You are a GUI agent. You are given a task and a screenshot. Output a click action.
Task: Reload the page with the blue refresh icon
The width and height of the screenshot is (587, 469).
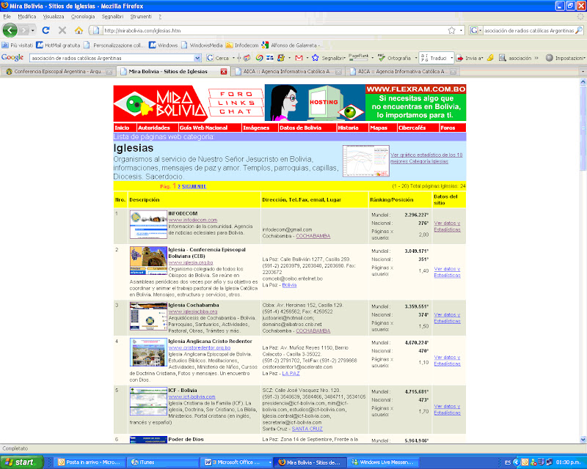45,30
